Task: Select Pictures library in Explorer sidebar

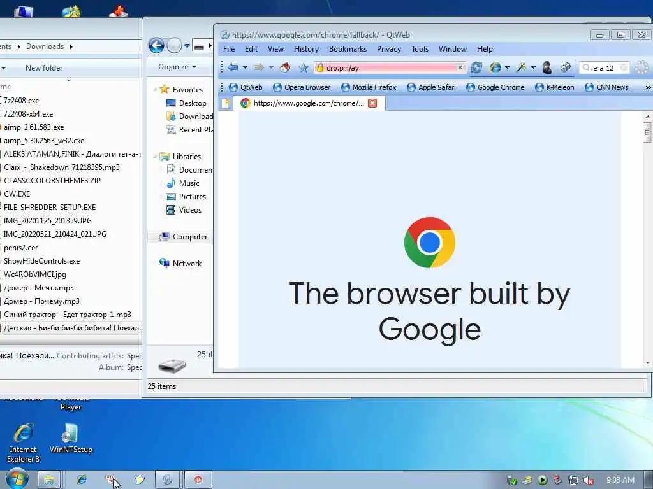Action: pyautogui.click(x=186, y=196)
